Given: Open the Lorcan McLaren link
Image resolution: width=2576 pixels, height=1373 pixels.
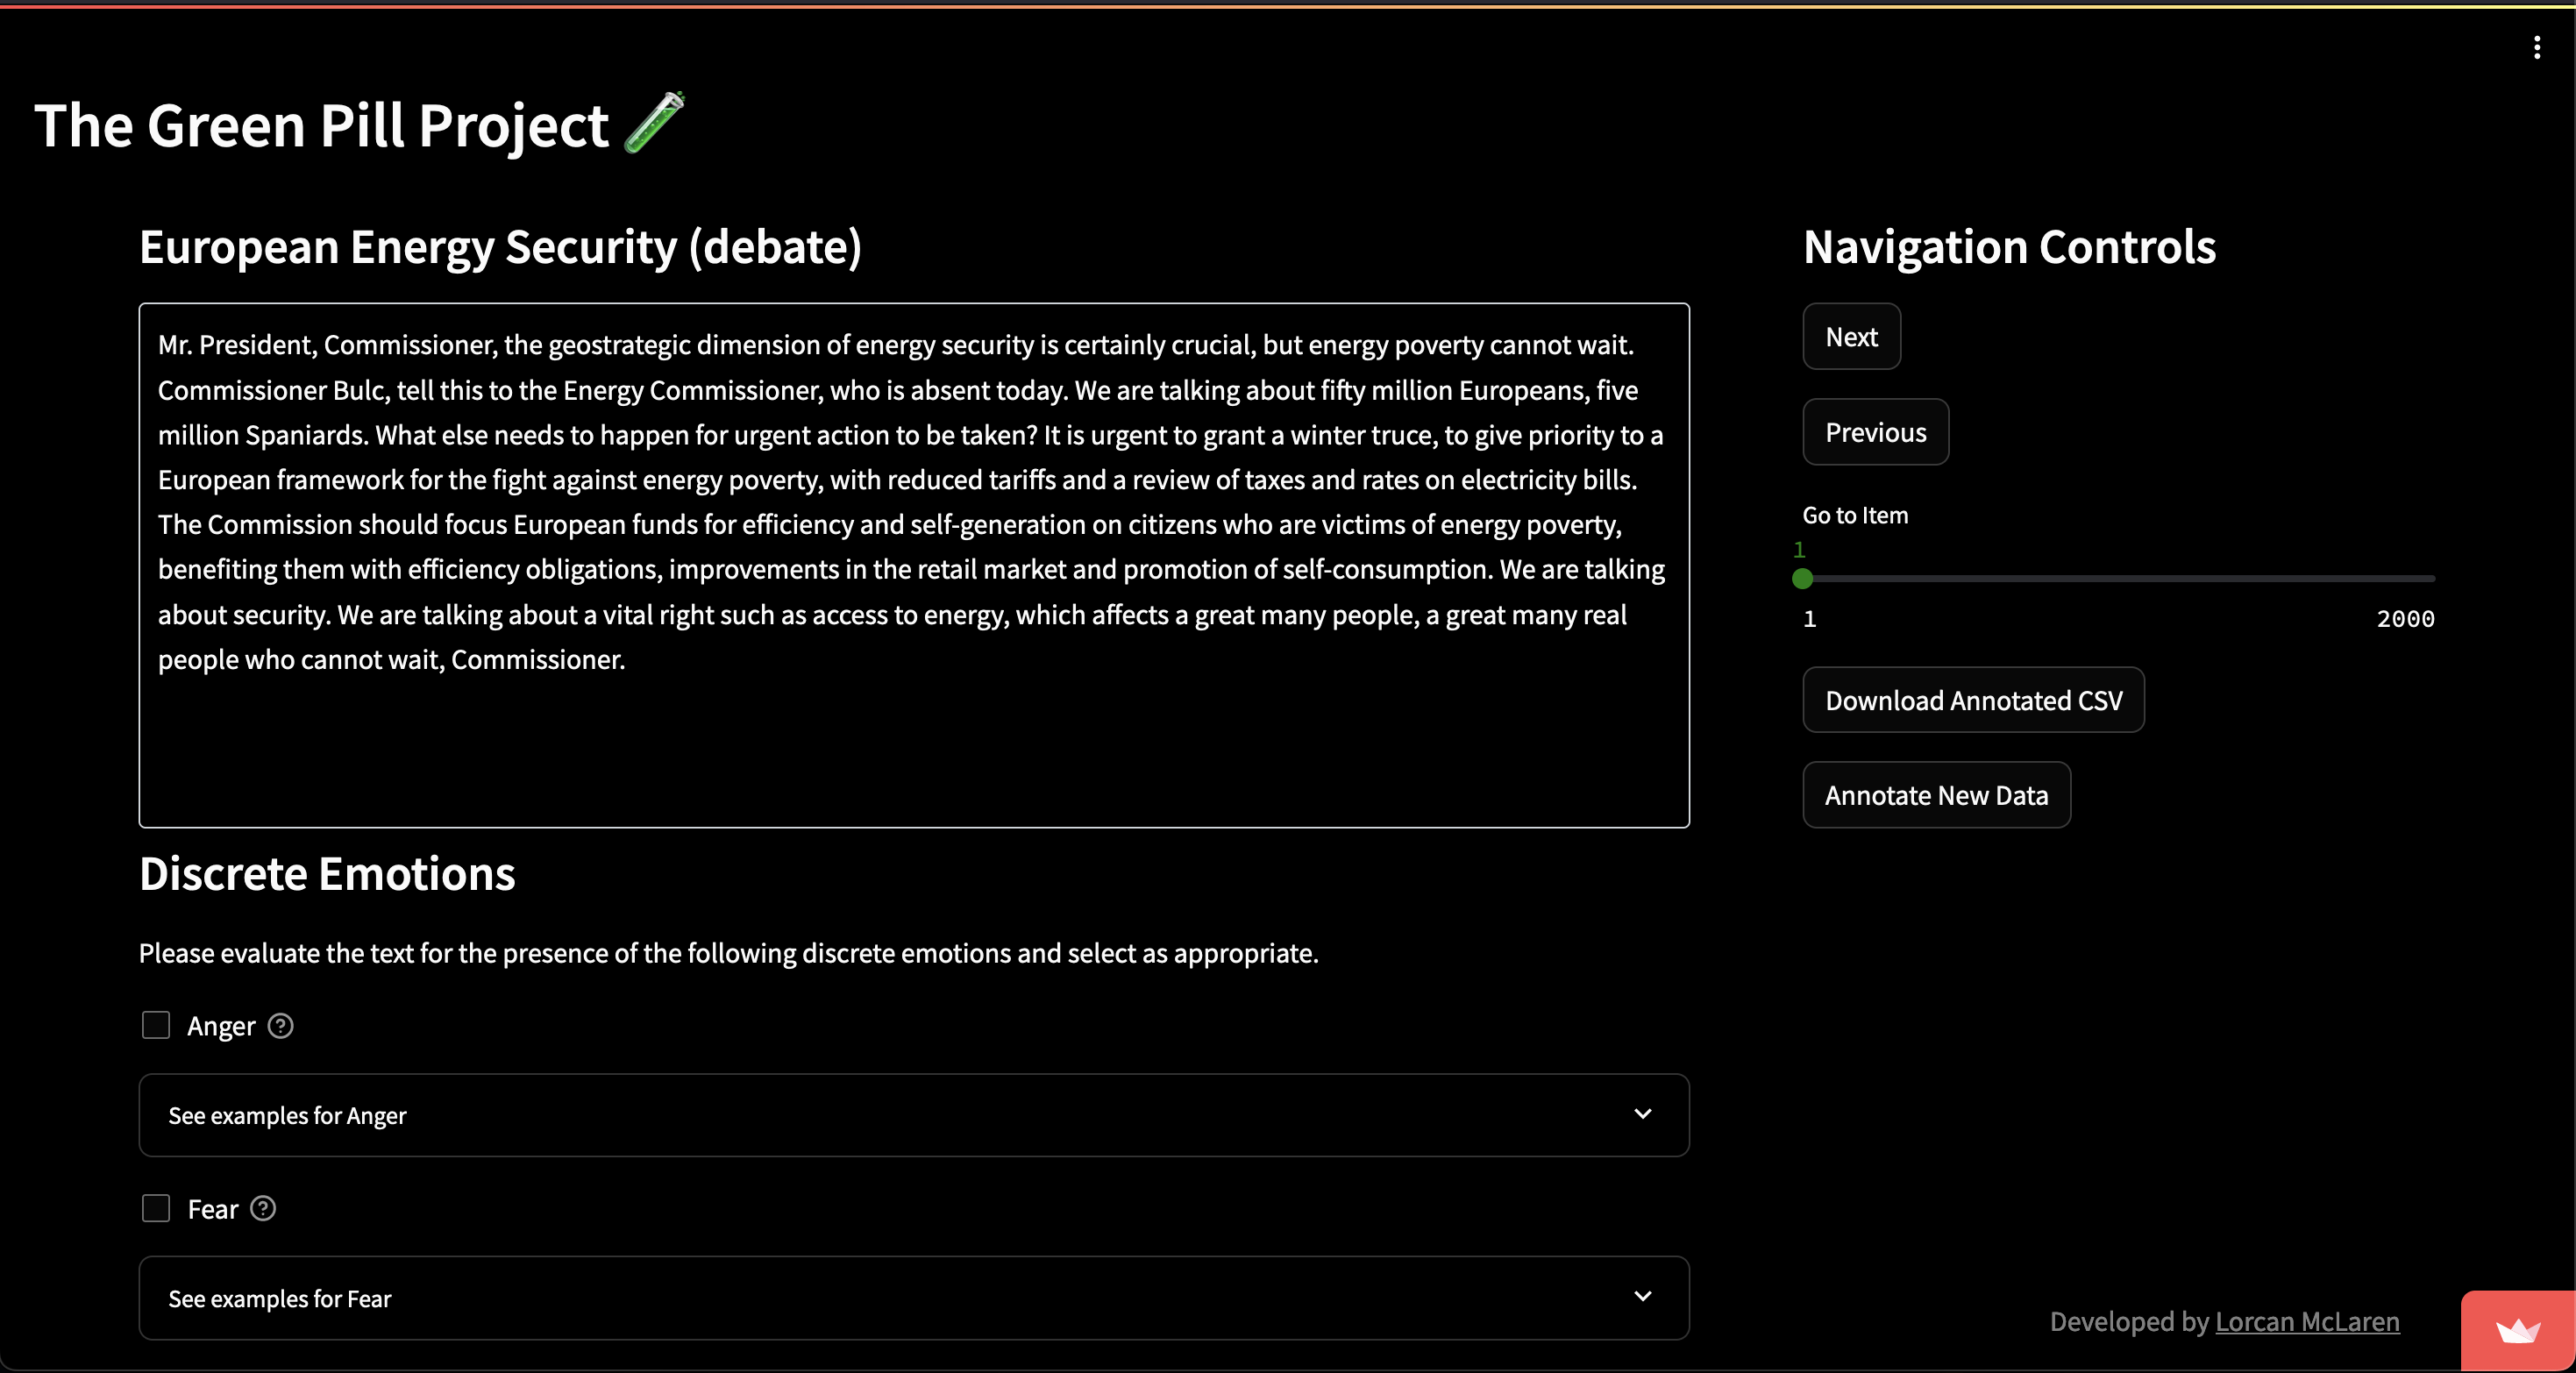Looking at the screenshot, I should coord(2307,1322).
